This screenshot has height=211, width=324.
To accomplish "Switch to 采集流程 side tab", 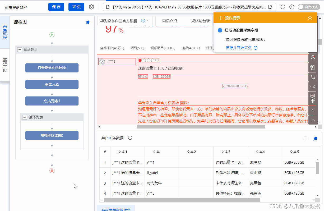I will point(5,32).
